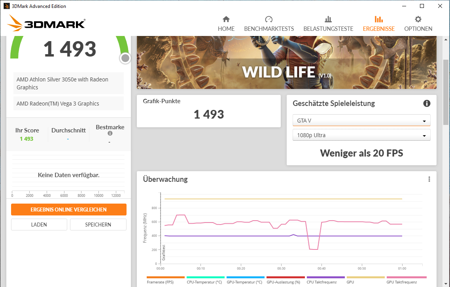
Task: Open the Überwachung three-dot menu
Action: pyautogui.click(x=429, y=179)
